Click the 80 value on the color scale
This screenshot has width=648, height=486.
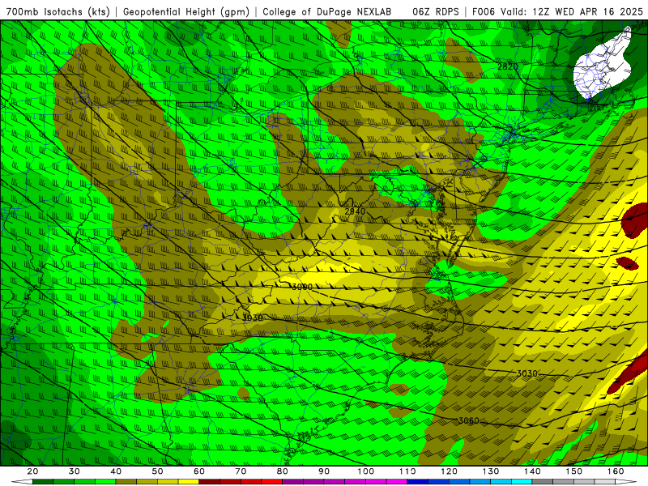point(282,471)
